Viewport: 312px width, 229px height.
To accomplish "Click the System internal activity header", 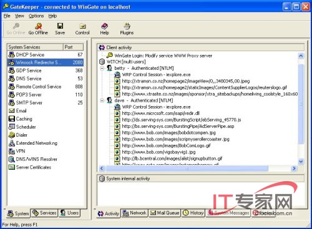I will pos(201,178).
